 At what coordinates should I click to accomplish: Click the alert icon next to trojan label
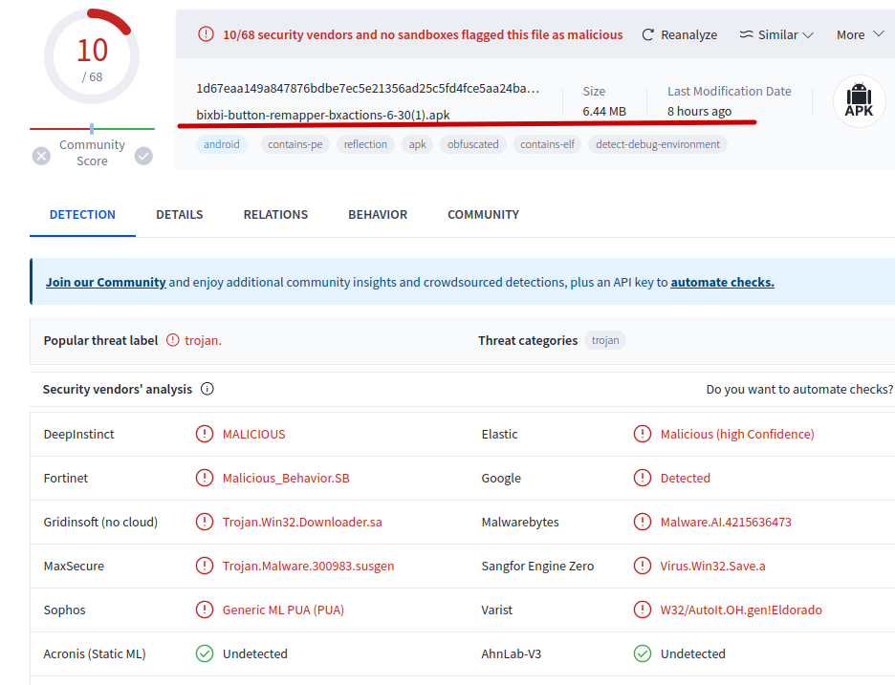pyautogui.click(x=173, y=340)
